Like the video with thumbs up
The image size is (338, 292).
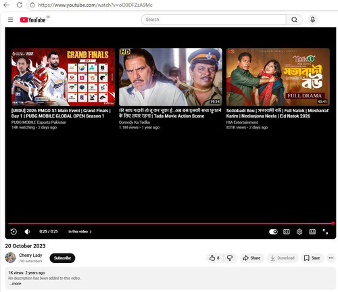coord(214,258)
